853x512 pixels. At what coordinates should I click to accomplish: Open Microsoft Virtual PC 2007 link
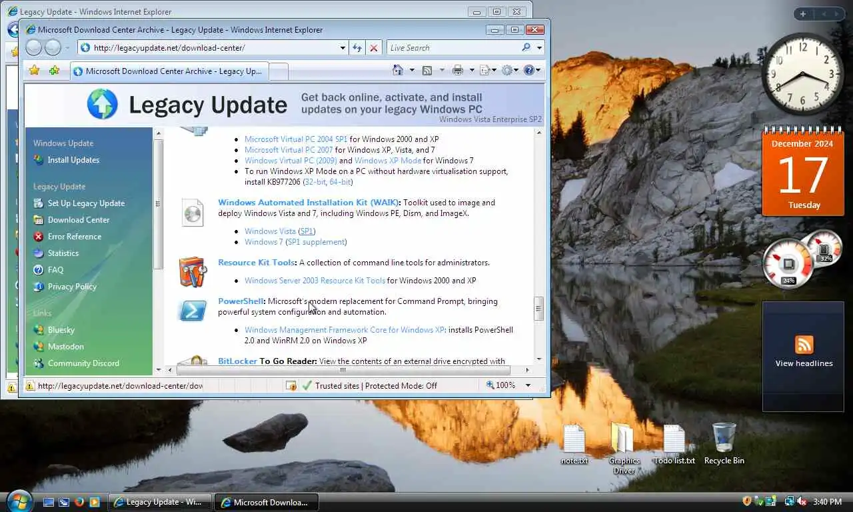(x=289, y=150)
